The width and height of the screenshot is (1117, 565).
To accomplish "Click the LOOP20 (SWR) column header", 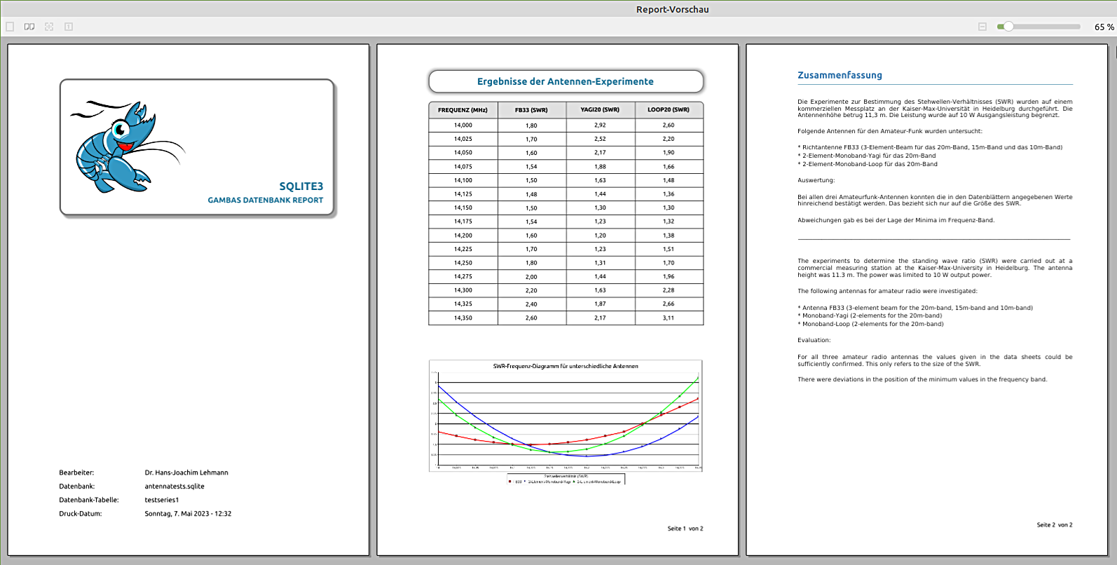I will 668,110.
